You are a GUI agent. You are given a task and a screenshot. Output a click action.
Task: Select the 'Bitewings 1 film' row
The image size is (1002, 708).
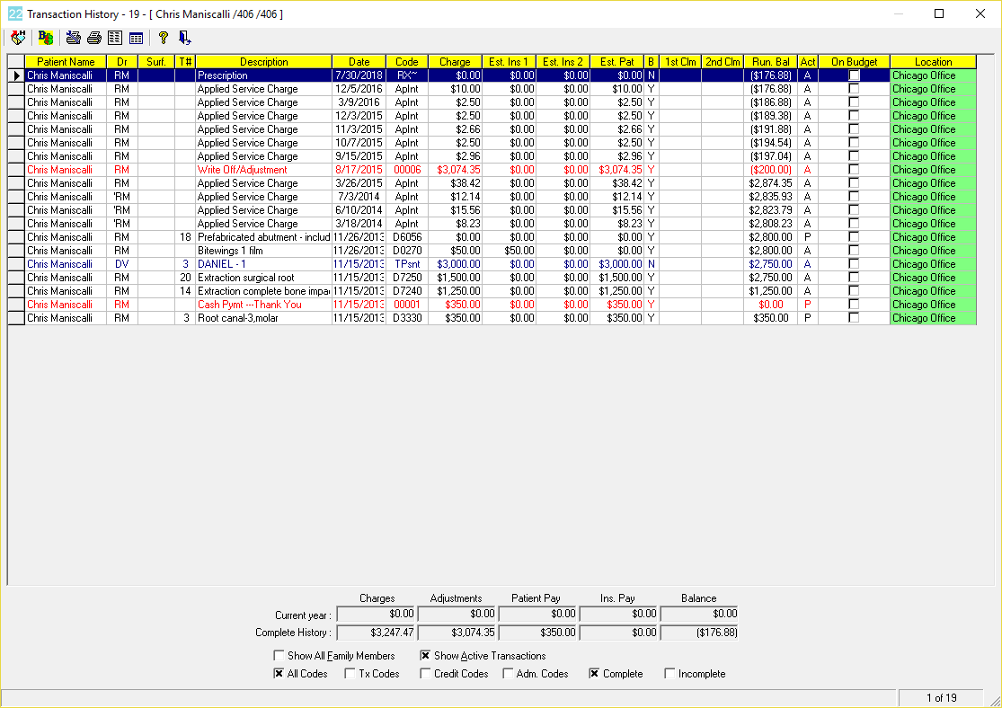tap(492, 251)
